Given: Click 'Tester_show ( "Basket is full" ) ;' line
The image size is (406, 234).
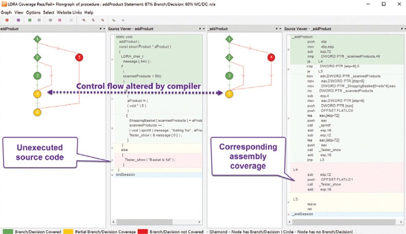Looking at the screenshot, I should 150,160.
